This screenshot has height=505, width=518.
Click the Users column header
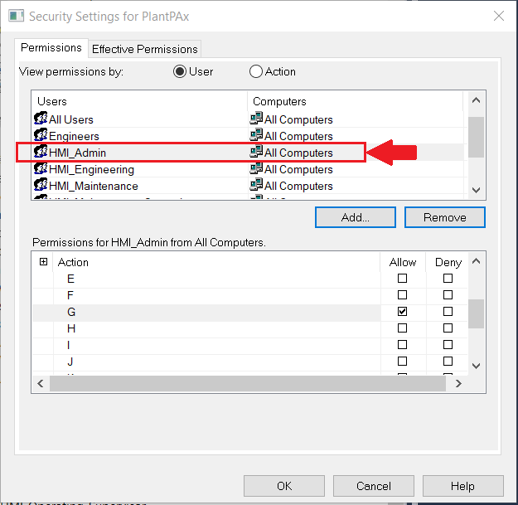point(140,101)
